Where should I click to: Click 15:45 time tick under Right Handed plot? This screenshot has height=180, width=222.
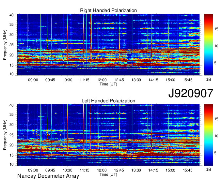pyautogui.click(x=188, y=80)
